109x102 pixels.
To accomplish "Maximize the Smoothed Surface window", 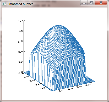I will (91, 3).
